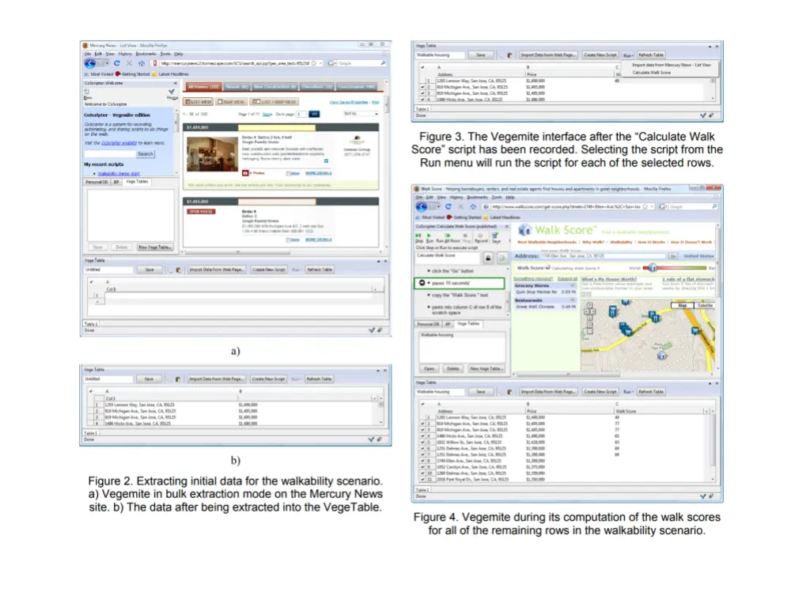
Task: Click the Home icon in Figure 2a's Firefox toolbar
Action: (x=142, y=63)
